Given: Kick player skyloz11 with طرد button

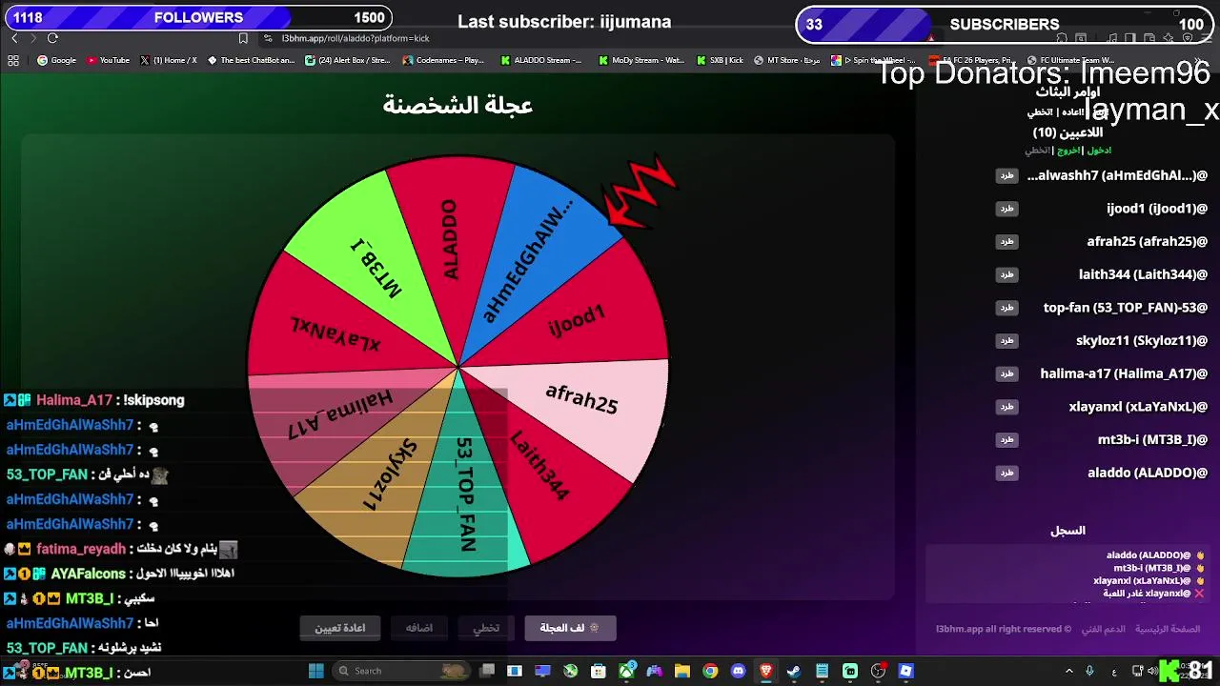Looking at the screenshot, I should 1006,340.
